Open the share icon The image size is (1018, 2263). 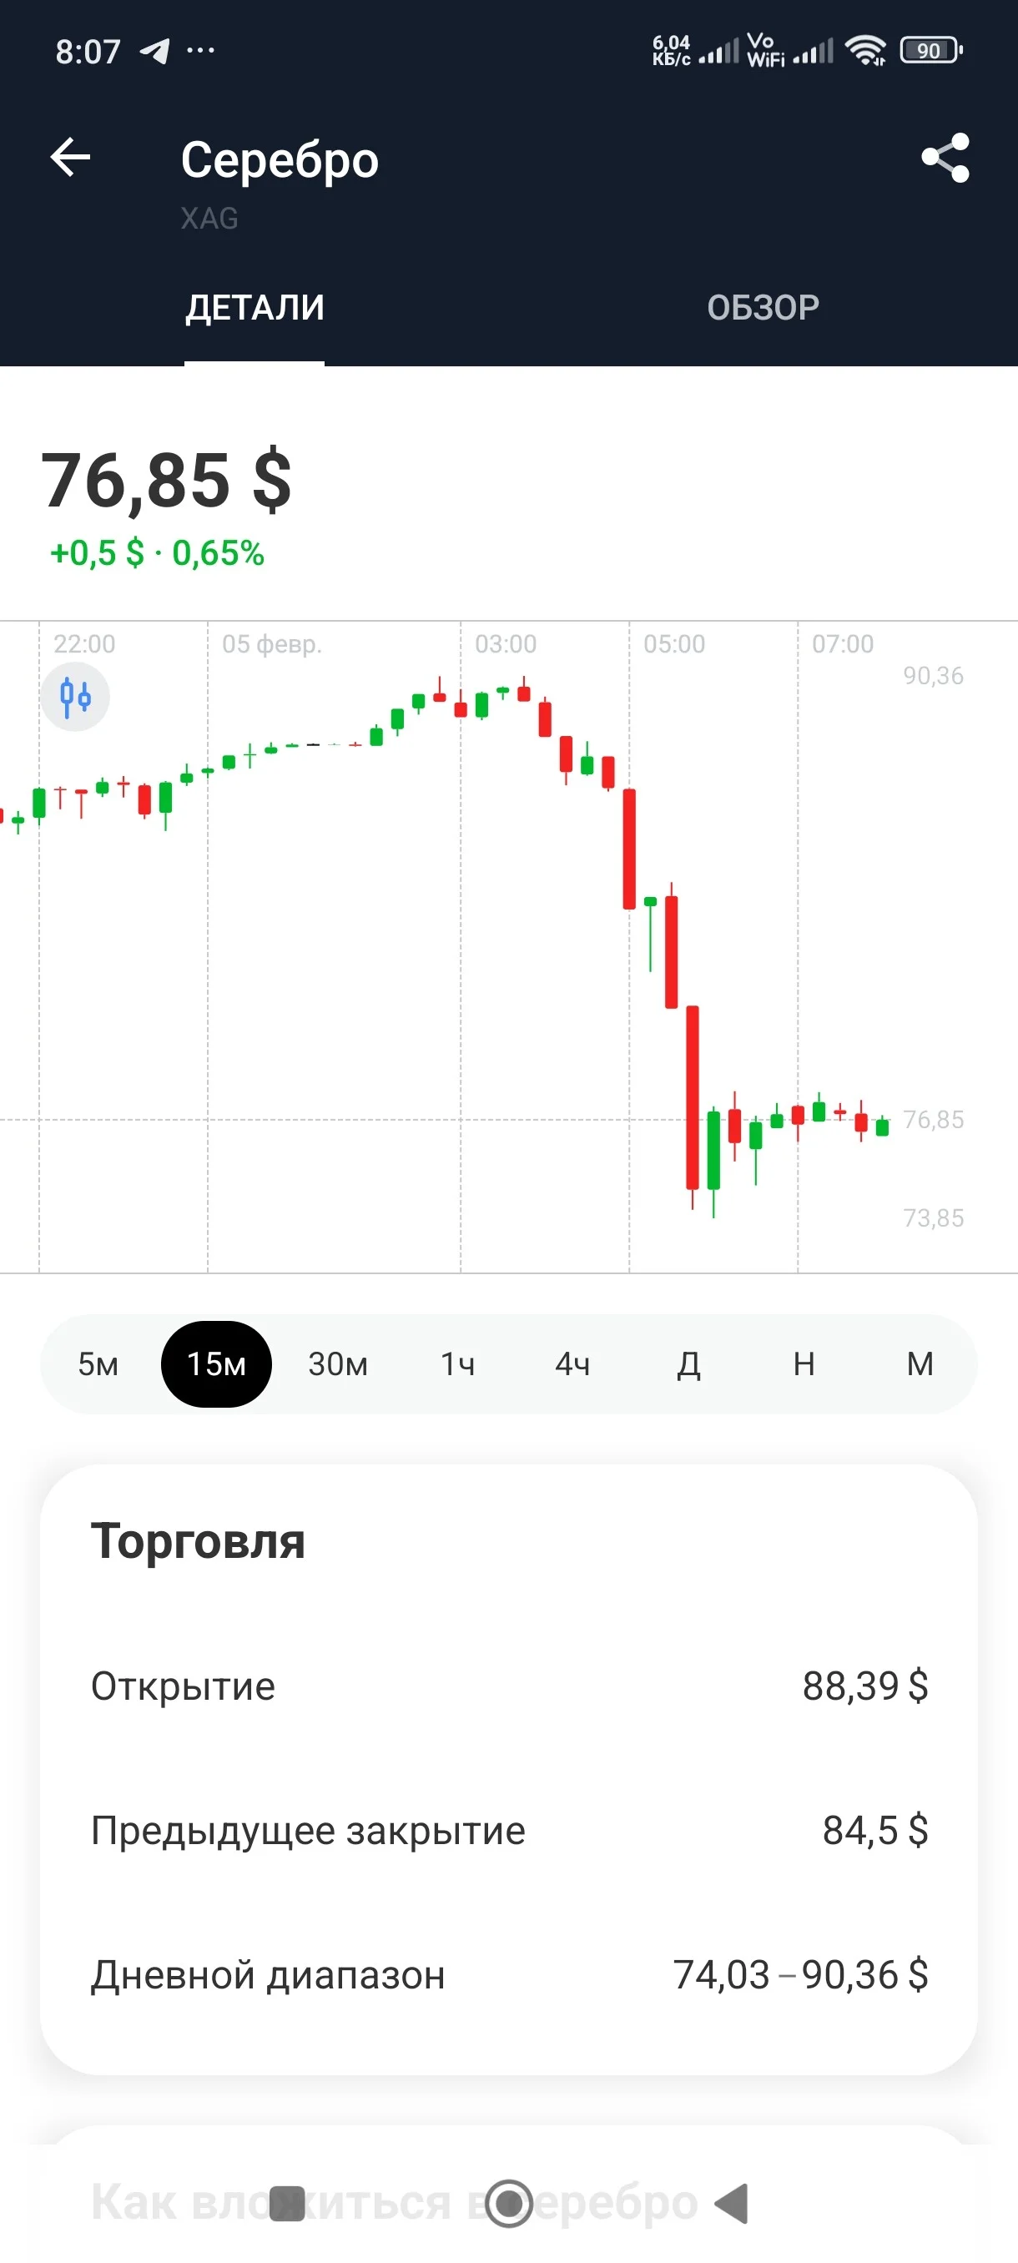[x=945, y=159]
